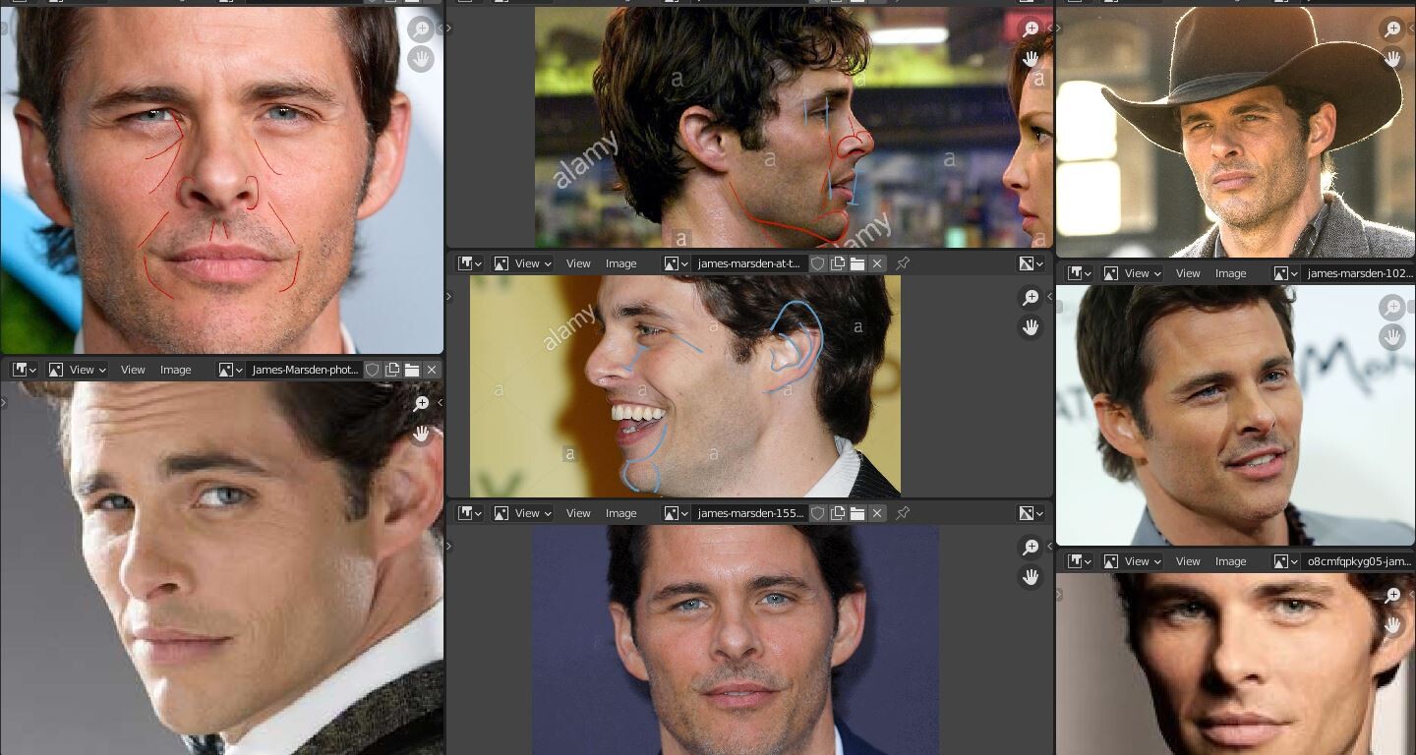Open display channels dropdown in james-marsden-at-t header
The width and height of the screenshot is (1416, 755).
1031,263
